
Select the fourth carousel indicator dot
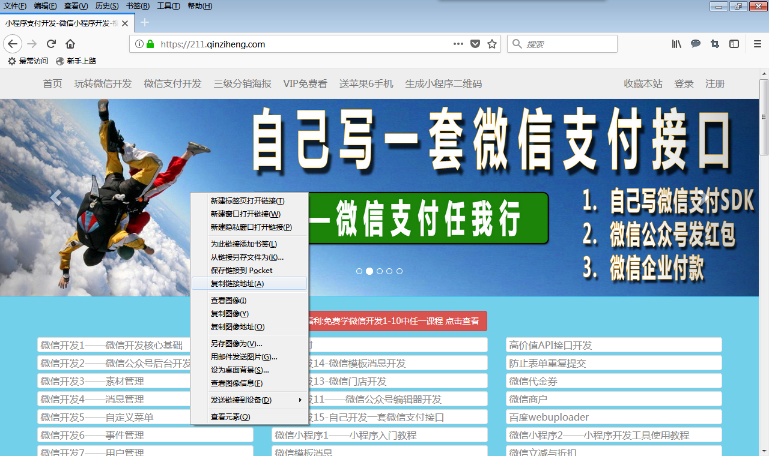(x=389, y=271)
